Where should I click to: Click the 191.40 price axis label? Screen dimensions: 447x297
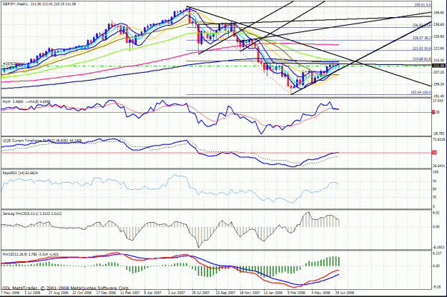click(438, 96)
